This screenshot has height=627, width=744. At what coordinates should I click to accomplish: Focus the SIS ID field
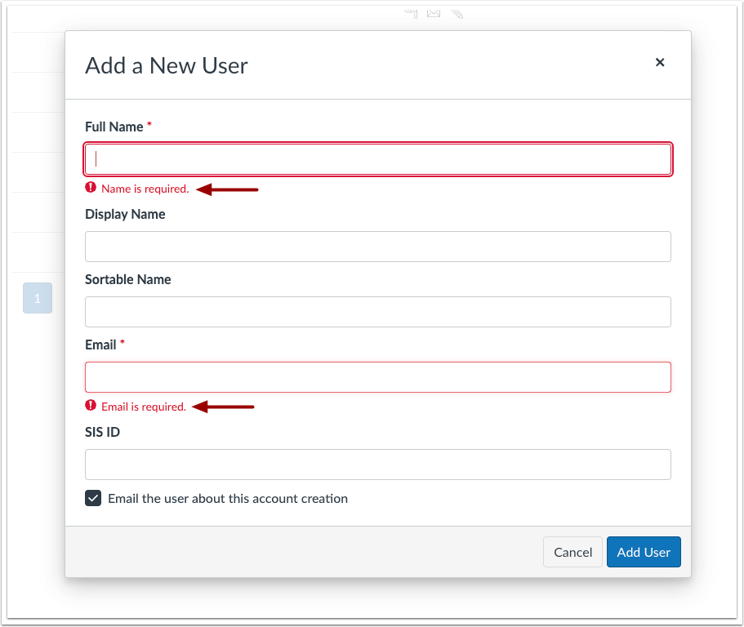(x=377, y=464)
